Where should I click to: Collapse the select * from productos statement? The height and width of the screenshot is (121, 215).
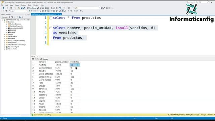(51, 18)
